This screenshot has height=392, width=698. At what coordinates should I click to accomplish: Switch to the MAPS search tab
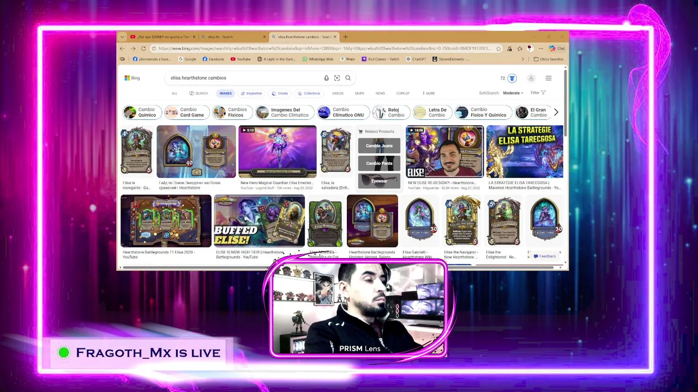[359, 93]
